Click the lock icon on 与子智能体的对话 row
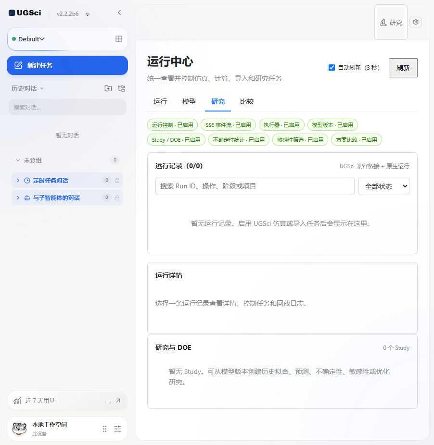The width and height of the screenshot is (434, 445). click(117, 198)
